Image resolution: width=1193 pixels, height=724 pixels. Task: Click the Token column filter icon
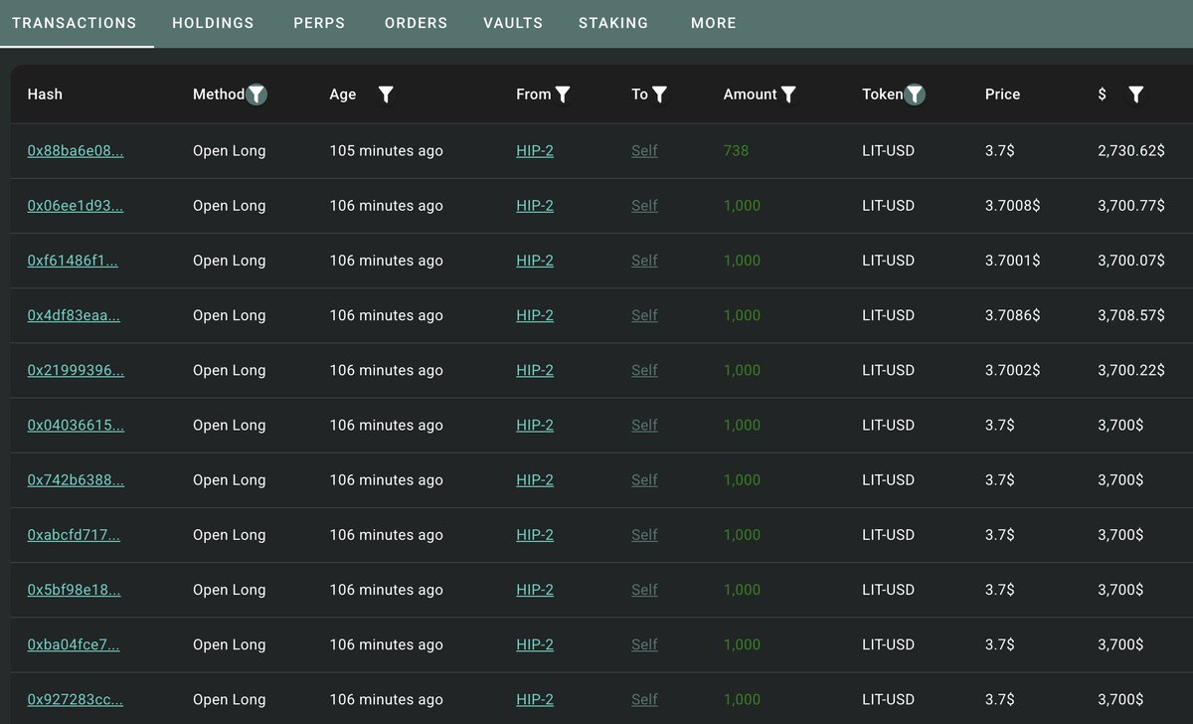(x=915, y=94)
